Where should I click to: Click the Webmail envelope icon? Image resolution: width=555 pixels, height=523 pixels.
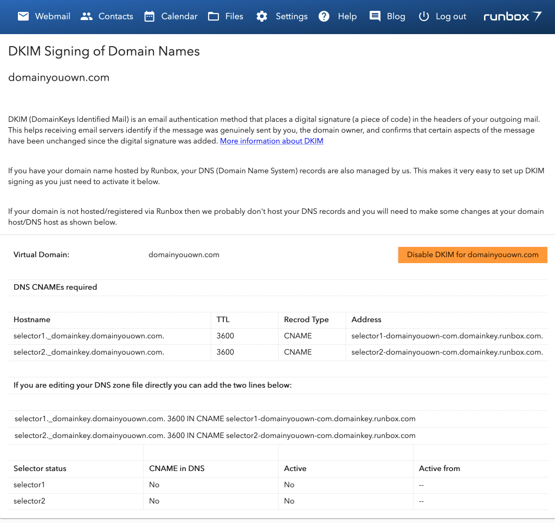coord(23,16)
